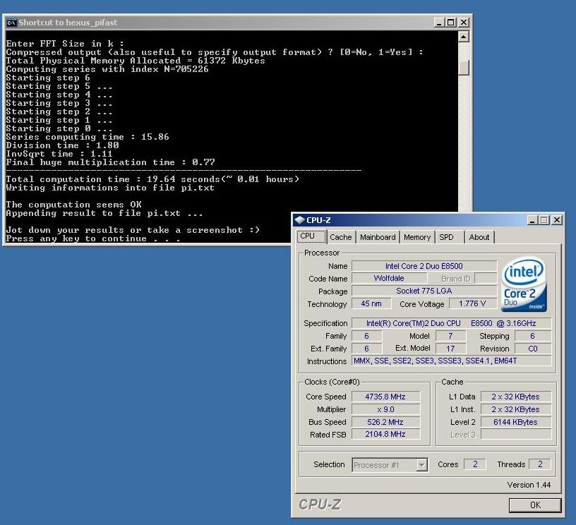Open the About tab

(479, 237)
